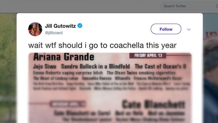218x123 pixels.
Task: Click the tweet text about Coachella
Action: 102,45
